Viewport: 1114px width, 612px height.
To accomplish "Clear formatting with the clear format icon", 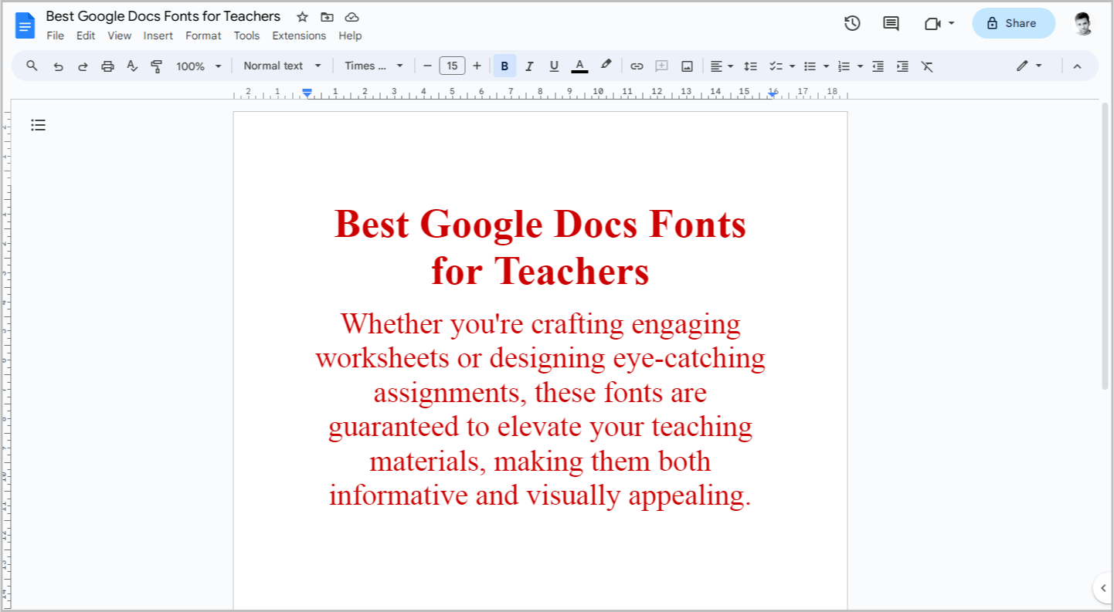I will pyautogui.click(x=927, y=66).
